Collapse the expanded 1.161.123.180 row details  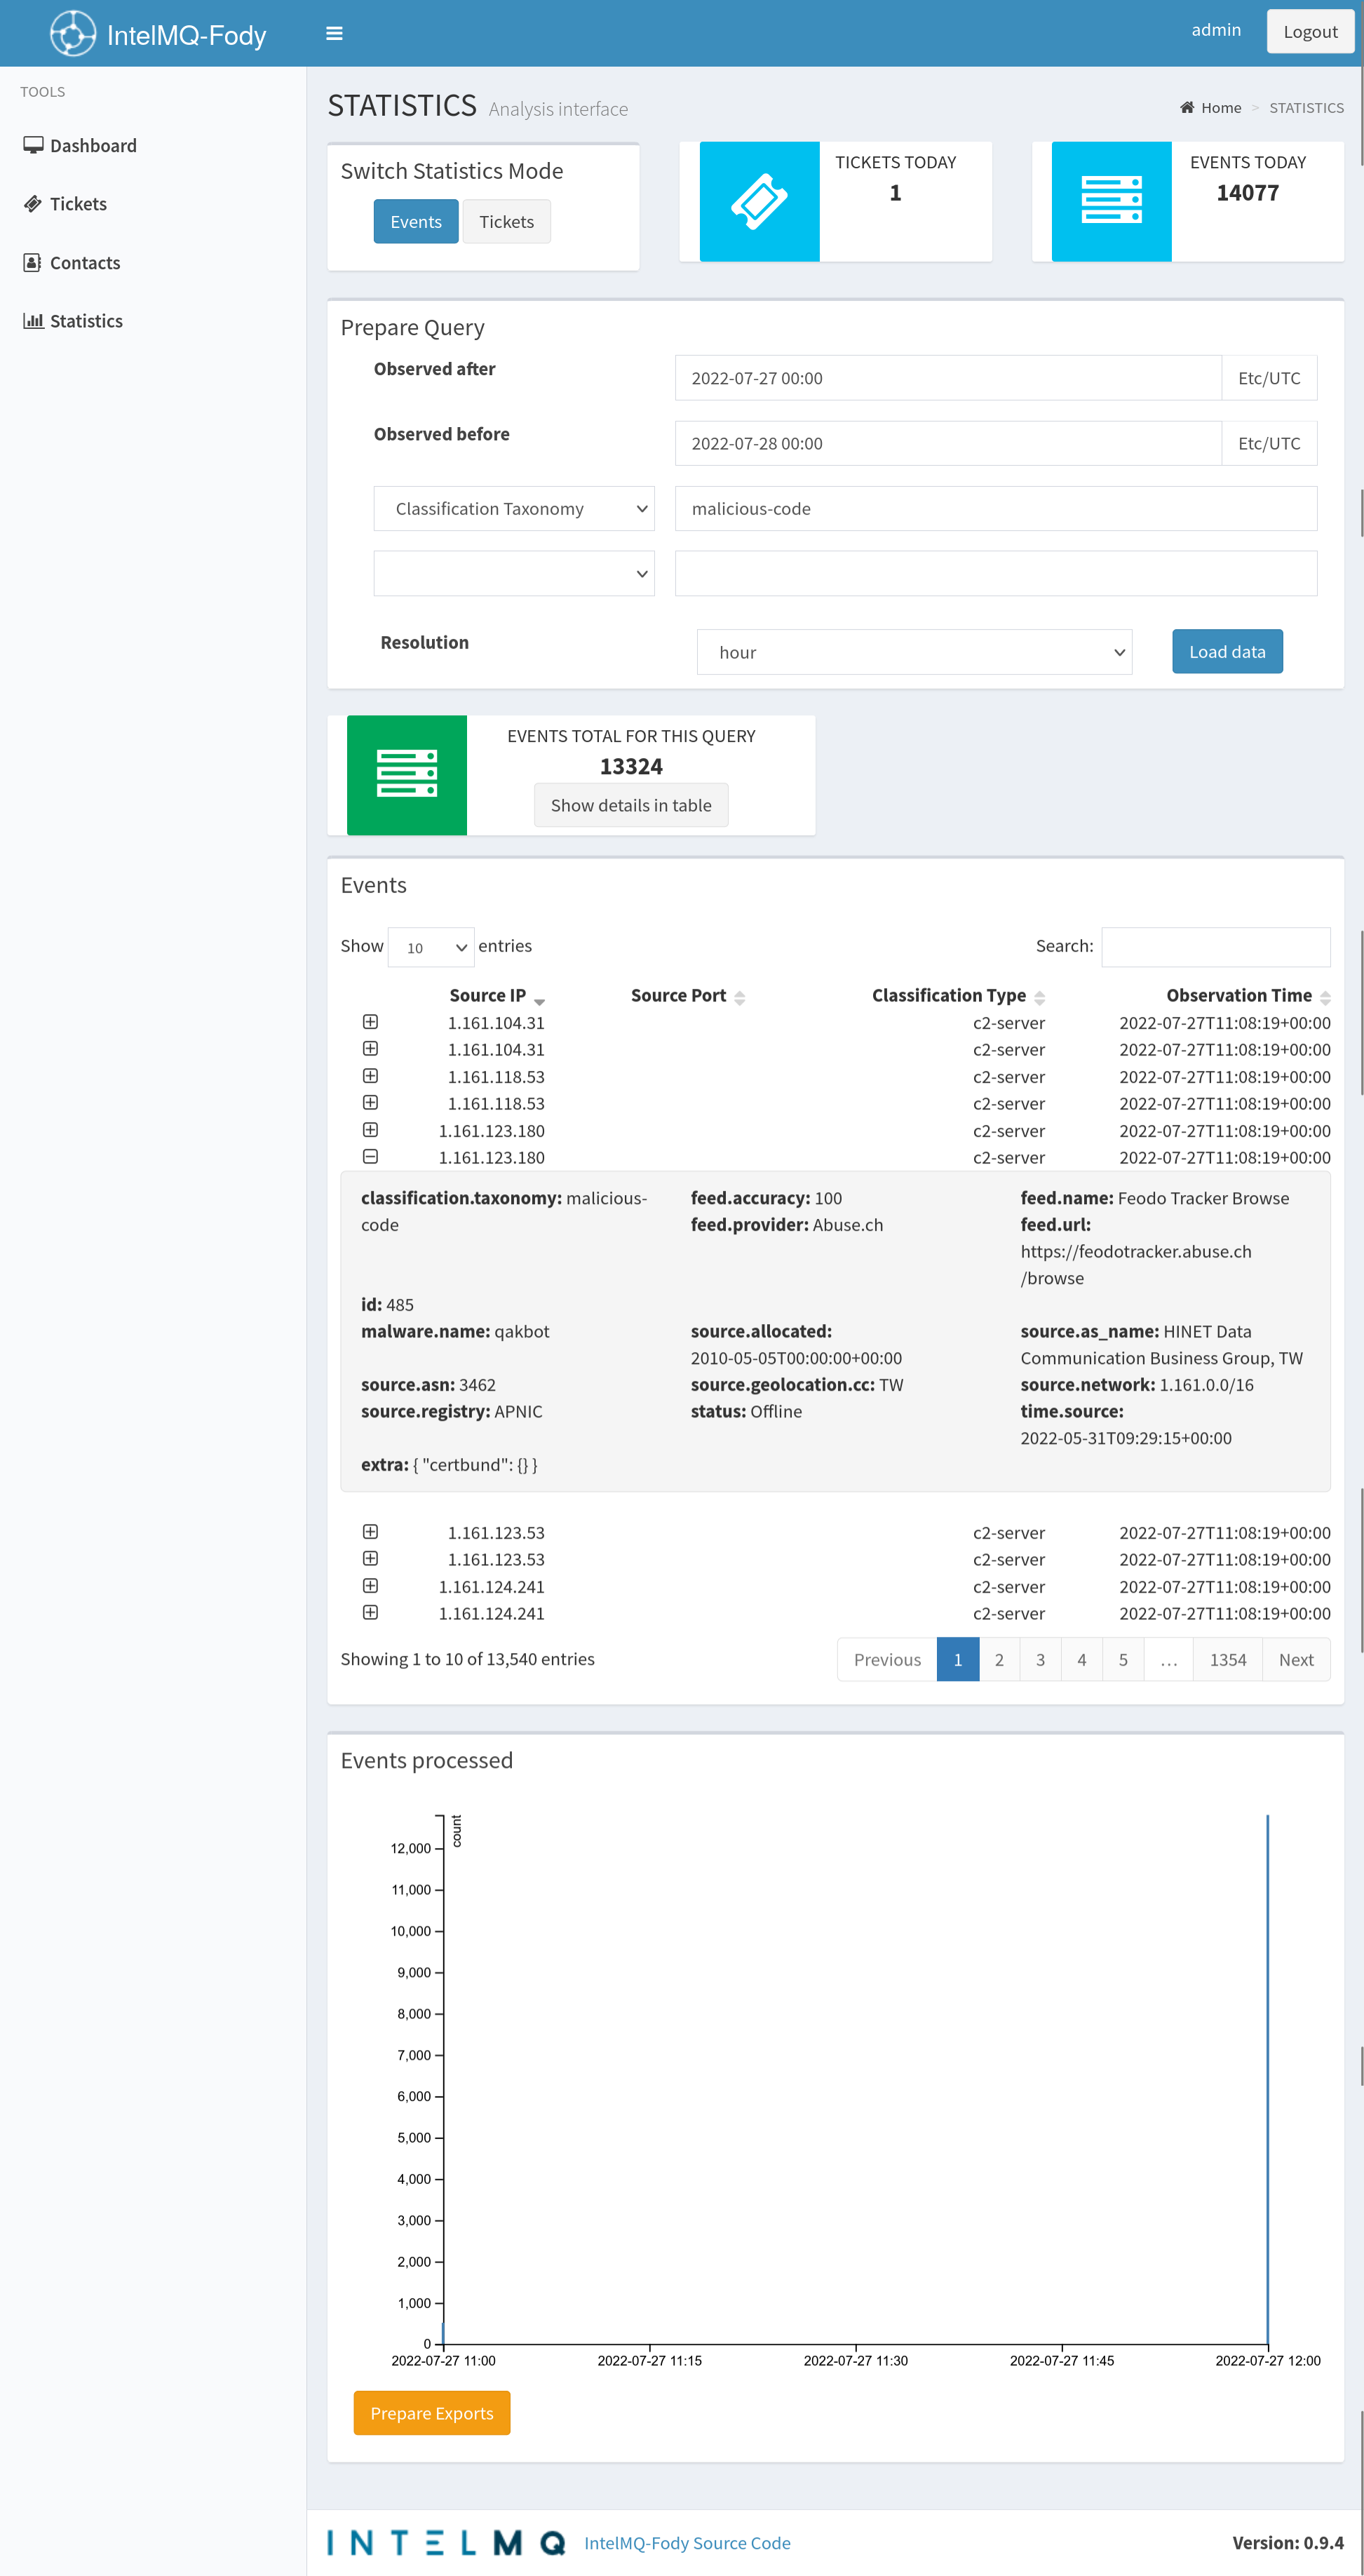pyautogui.click(x=370, y=1157)
